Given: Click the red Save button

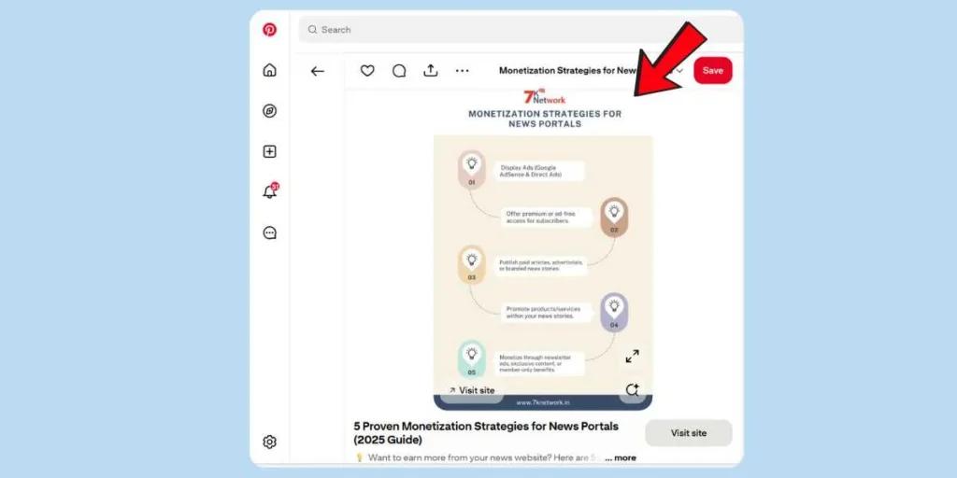Looking at the screenshot, I should point(712,71).
